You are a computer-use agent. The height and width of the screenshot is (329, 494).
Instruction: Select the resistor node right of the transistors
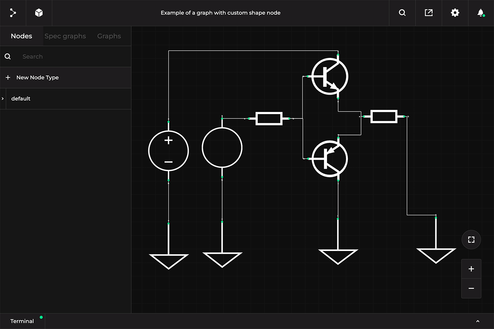pos(384,117)
